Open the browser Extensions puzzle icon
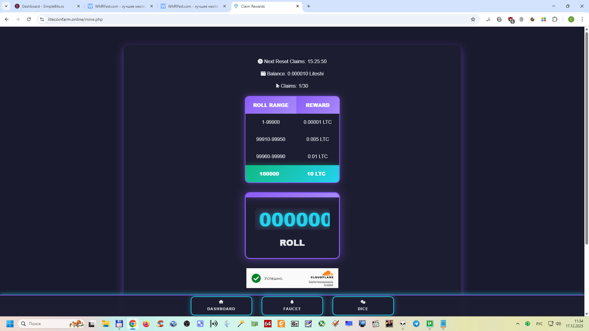 555,19
